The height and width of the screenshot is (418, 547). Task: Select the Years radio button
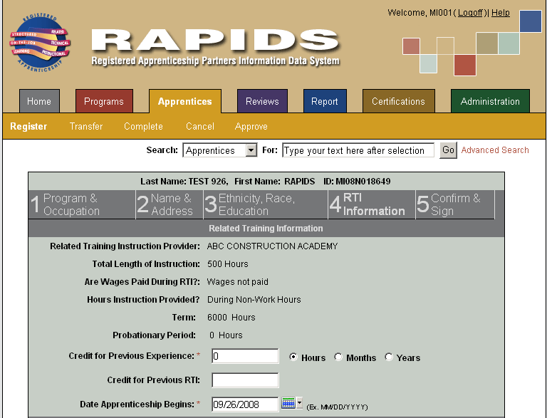pos(389,357)
